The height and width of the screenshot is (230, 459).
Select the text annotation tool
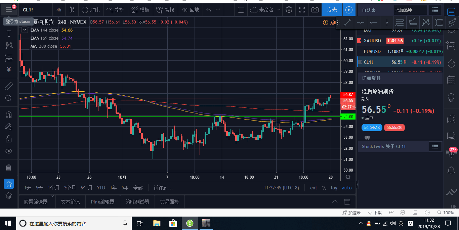click(x=9, y=33)
